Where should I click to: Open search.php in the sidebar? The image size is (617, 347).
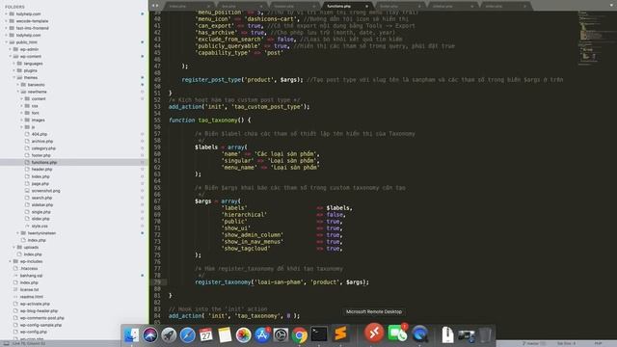pyautogui.click(x=41, y=198)
